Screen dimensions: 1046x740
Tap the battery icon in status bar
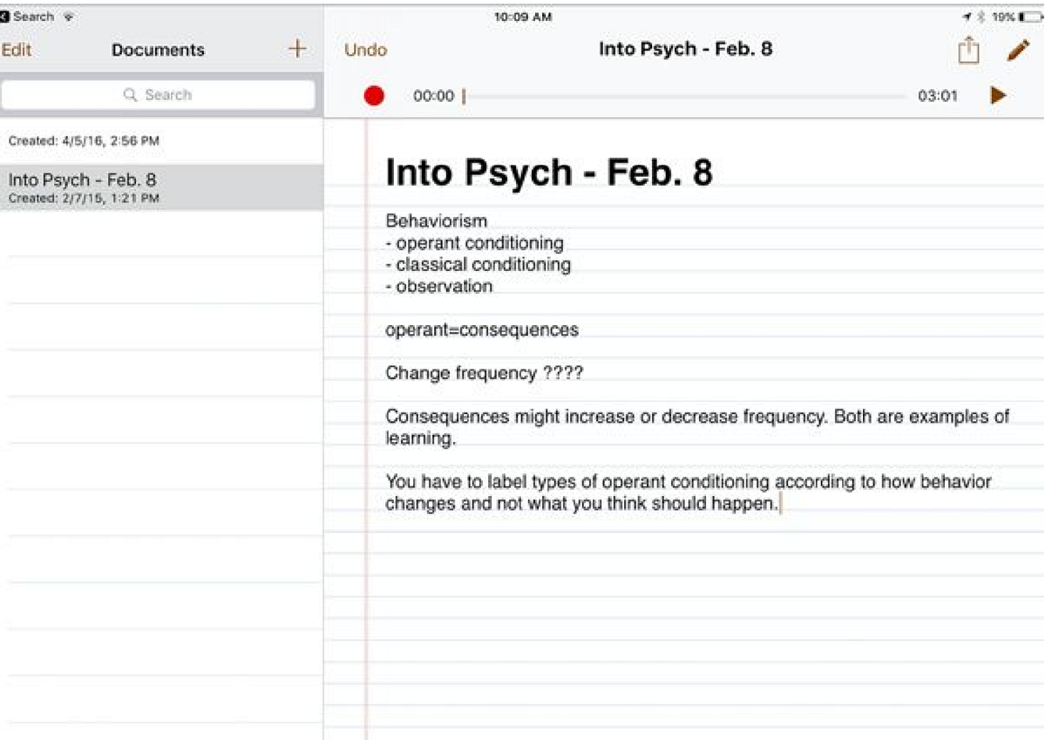1030,17
